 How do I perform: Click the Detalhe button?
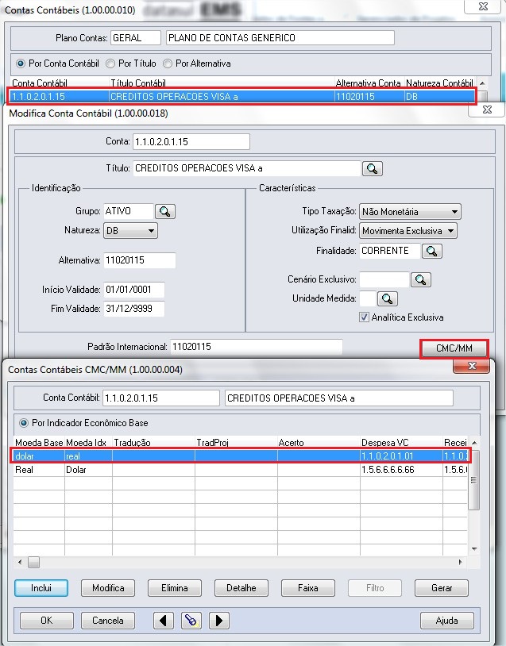pyautogui.click(x=241, y=588)
